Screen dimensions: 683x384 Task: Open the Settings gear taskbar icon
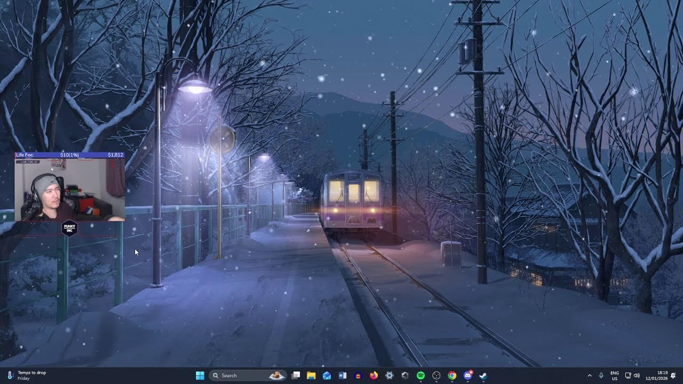pyautogui.click(x=390, y=375)
